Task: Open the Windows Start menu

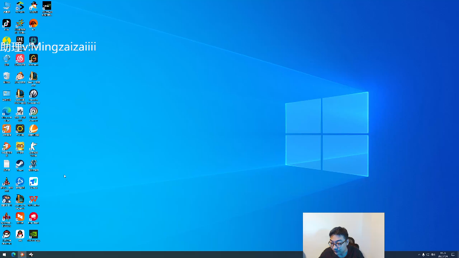Action: 4,255
